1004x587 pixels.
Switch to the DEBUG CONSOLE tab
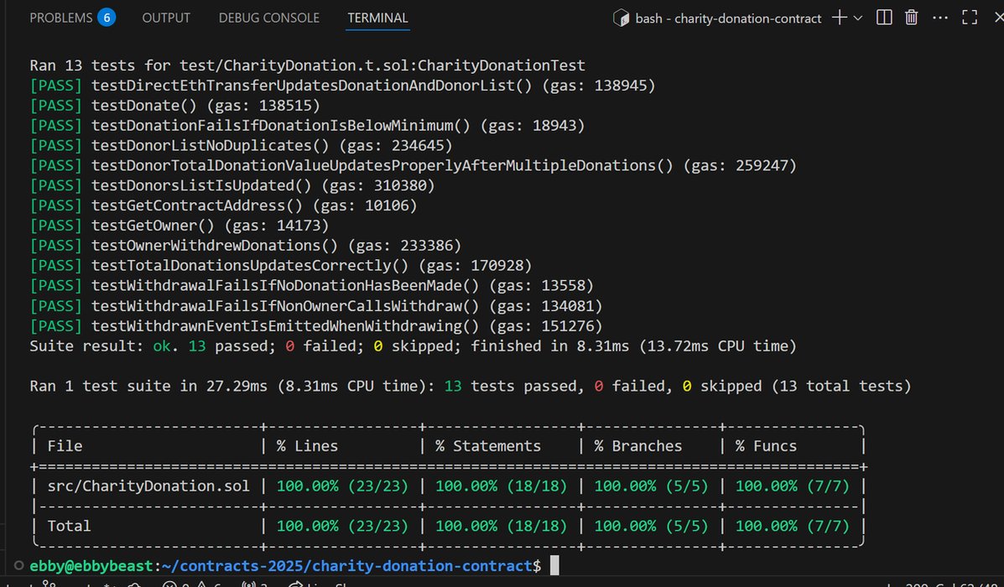click(269, 18)
